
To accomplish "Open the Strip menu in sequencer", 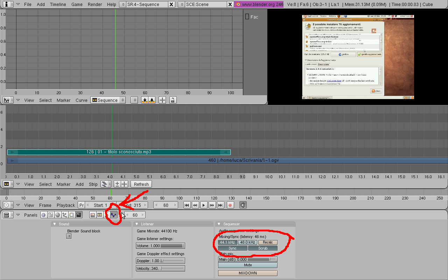I will (93, 184).
